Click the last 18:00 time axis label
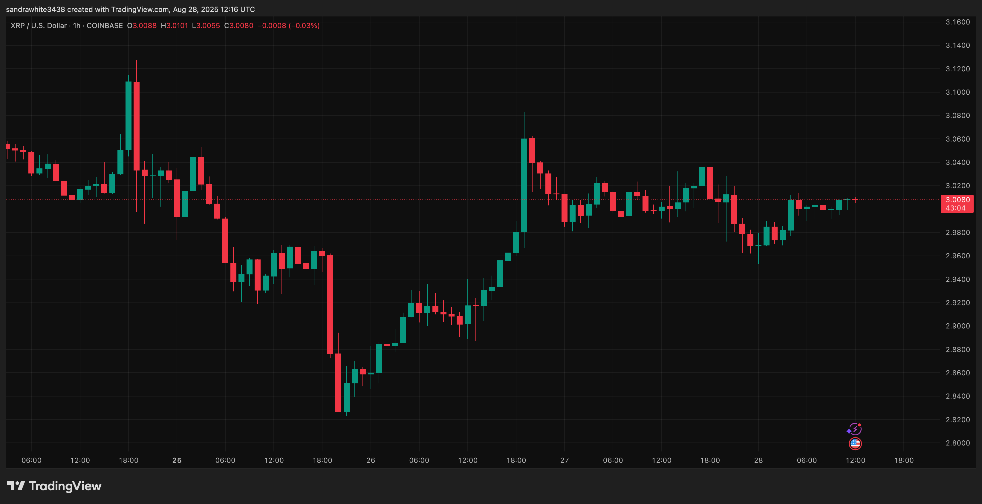Screen dimensions: 982x504 [x=904, y=460]
